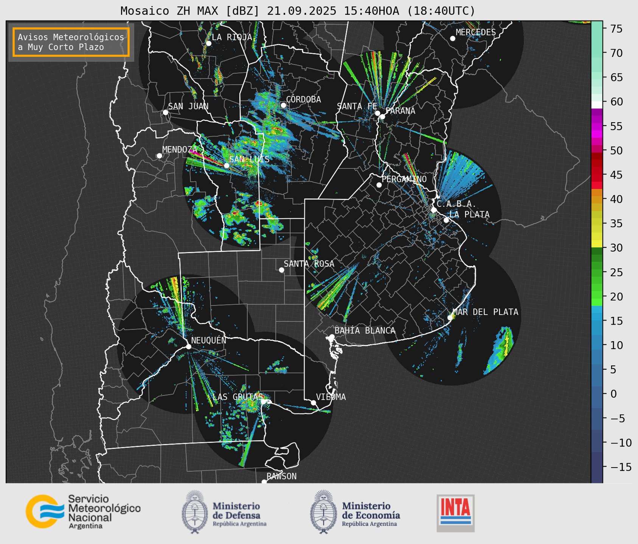The height and width of the screenshot is (544, 638).
Task: Click the Pergamino city label
Action: (404, 179)
